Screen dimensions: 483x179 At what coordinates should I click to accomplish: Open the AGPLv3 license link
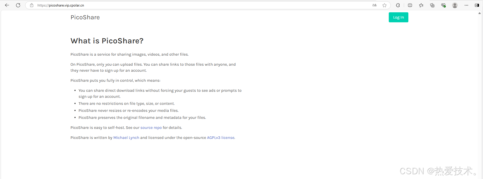[221, 138]
